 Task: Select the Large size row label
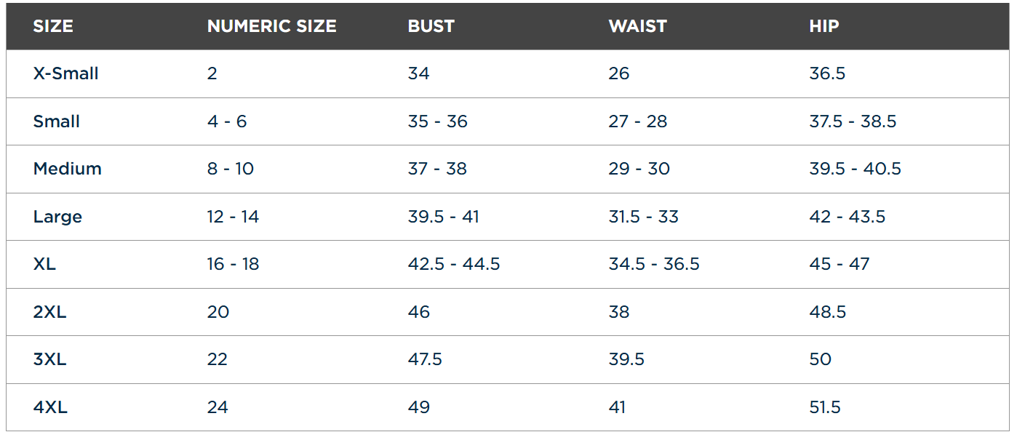point(57,217)
